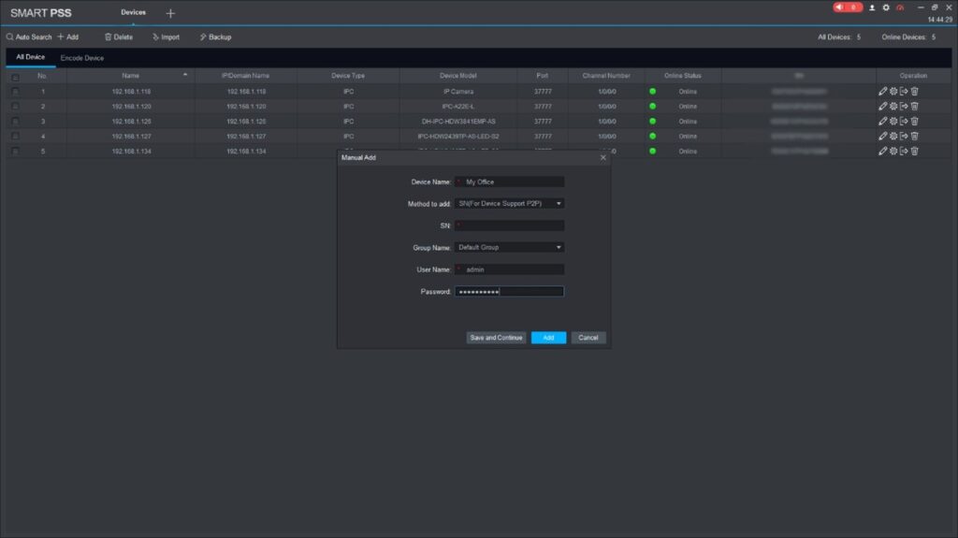This screenshot has width=958, height=538.
Task: Select model cell IPC-A22E-L
Action: tap(458, 107)
